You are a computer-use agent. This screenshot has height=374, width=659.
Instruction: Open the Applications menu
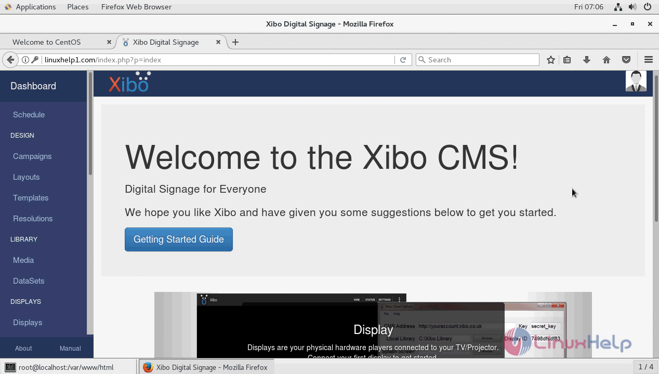point(30,7)
